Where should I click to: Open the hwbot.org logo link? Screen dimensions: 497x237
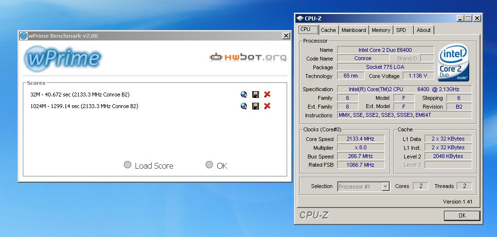tap(248, 57)
